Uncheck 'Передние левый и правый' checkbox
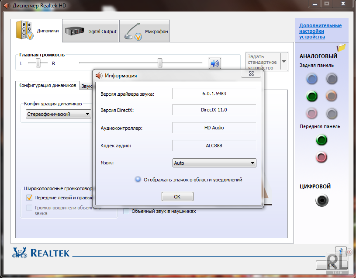This screenshot has height=278, width=356. [30, 198]
